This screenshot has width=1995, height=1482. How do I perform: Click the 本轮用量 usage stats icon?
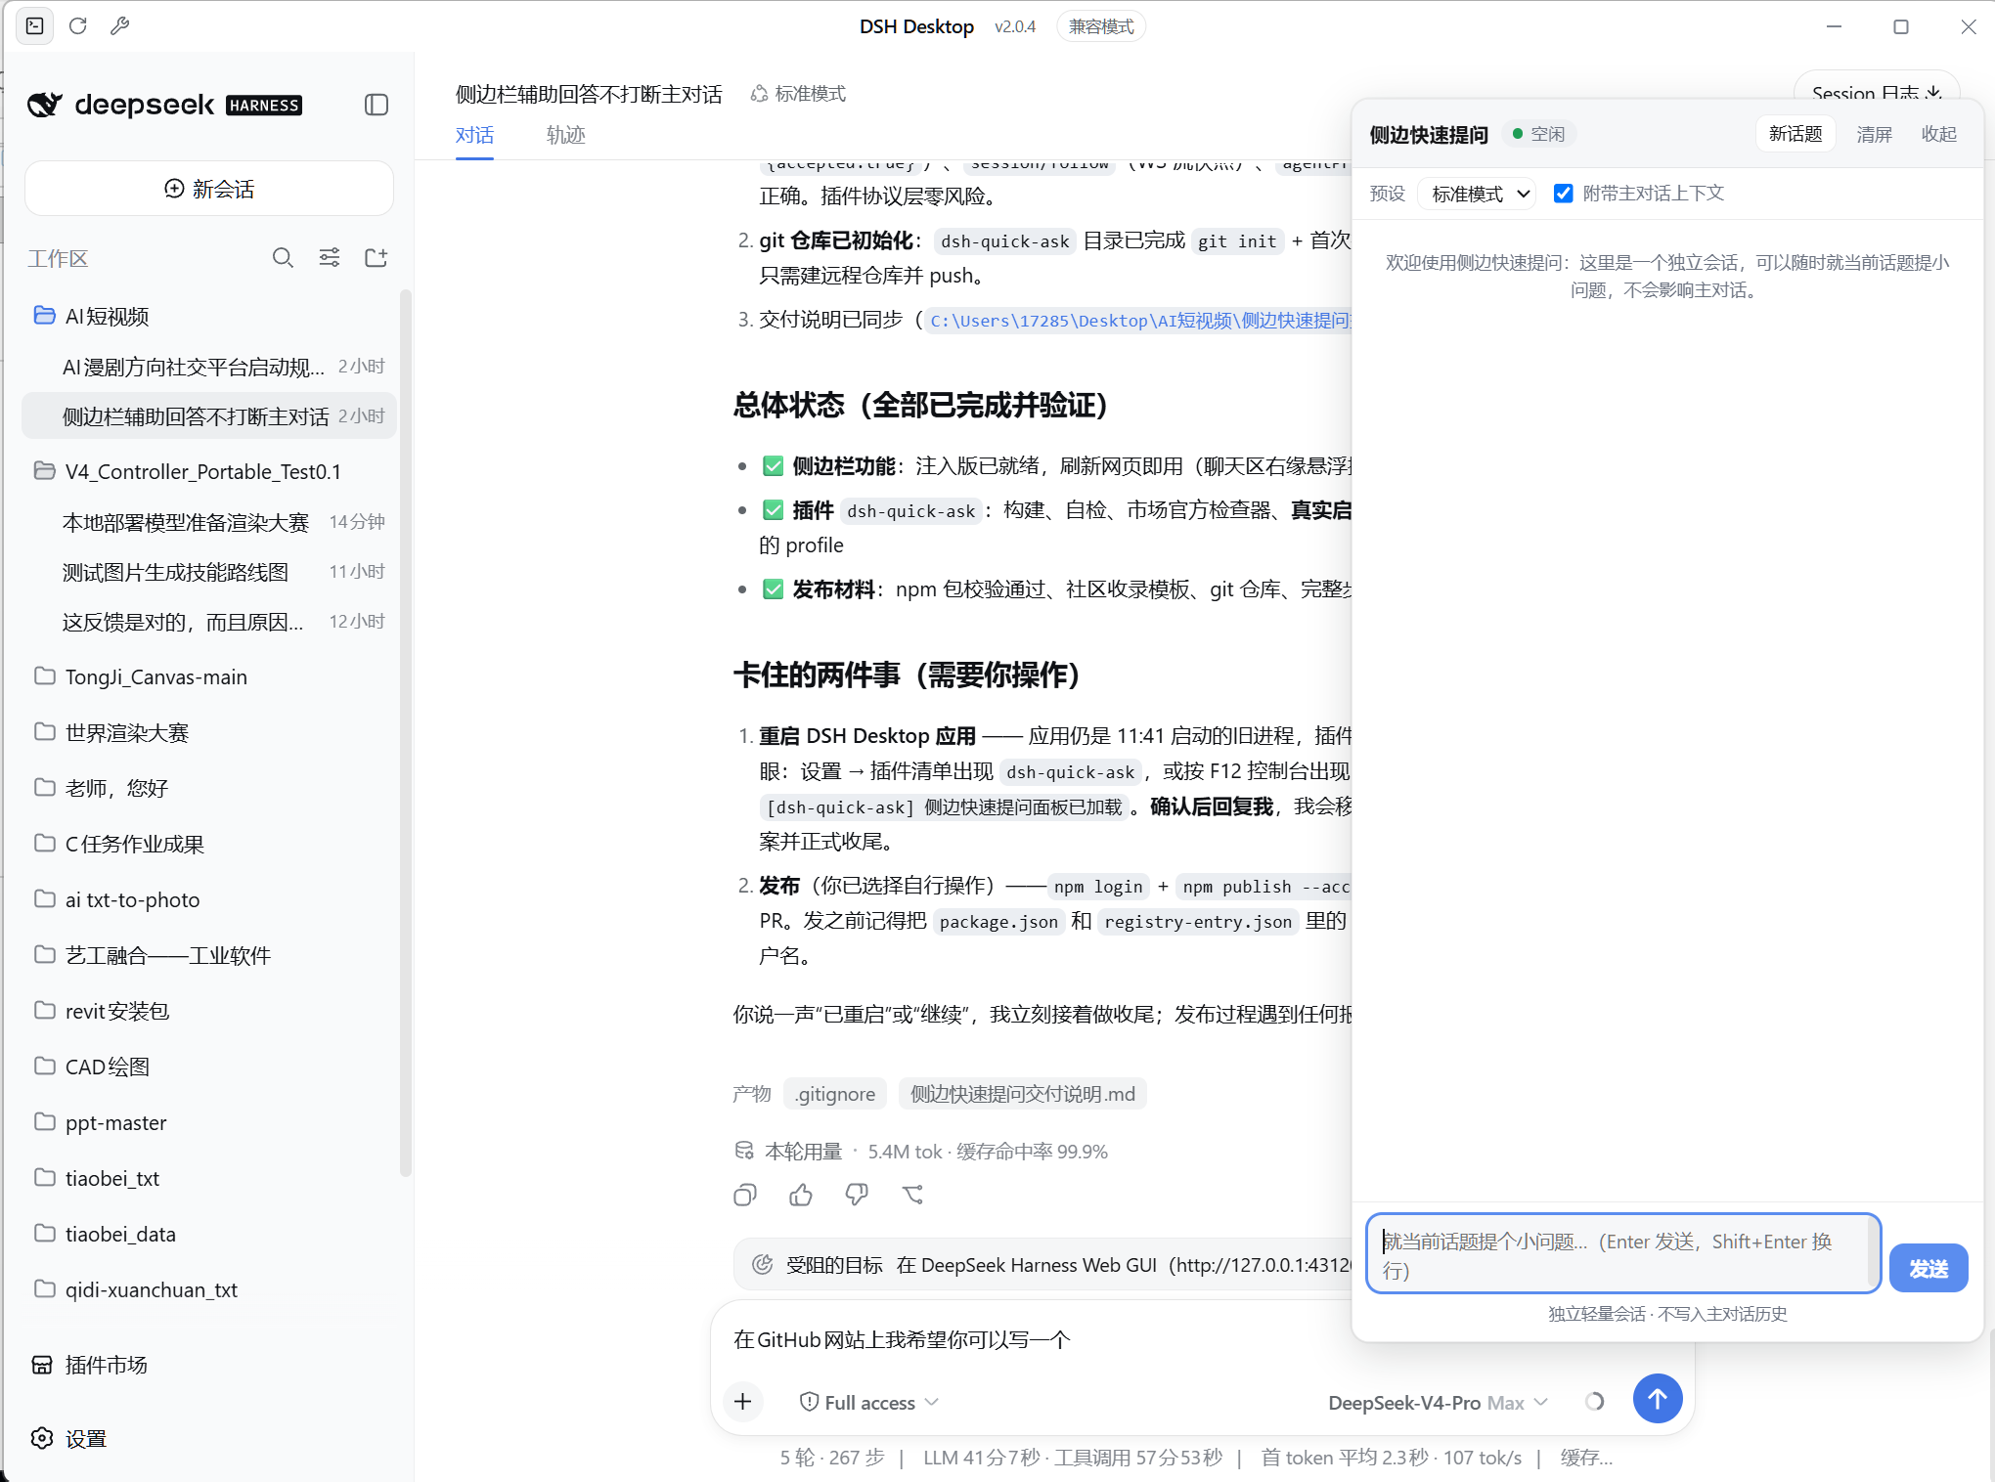click(744, 1151)
